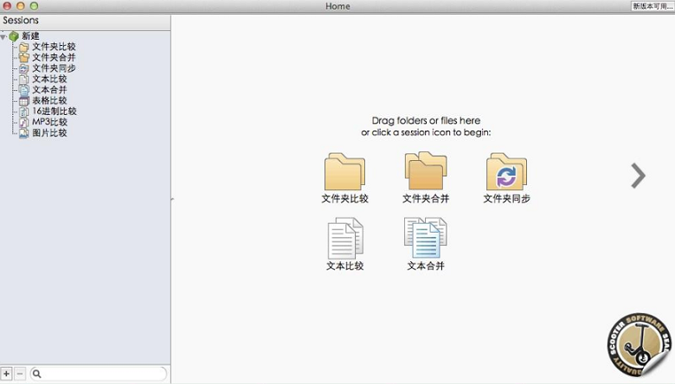The image size is (675, 384).
Task: Close the window with red button
Action: click(x=7, y=6)
